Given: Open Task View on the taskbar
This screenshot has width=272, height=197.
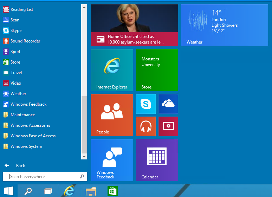Looking at the screenshot, I should click(x=48, y=191).
